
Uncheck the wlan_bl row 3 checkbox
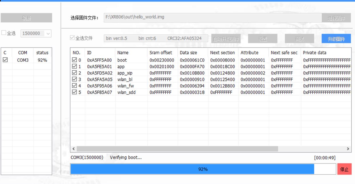point(74,79)
